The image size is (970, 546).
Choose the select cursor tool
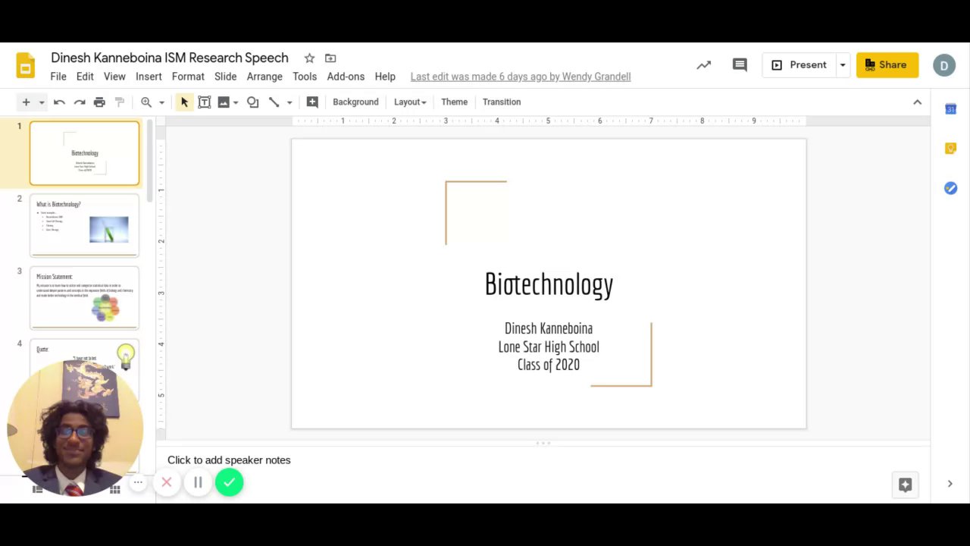(x=184, y=102)
